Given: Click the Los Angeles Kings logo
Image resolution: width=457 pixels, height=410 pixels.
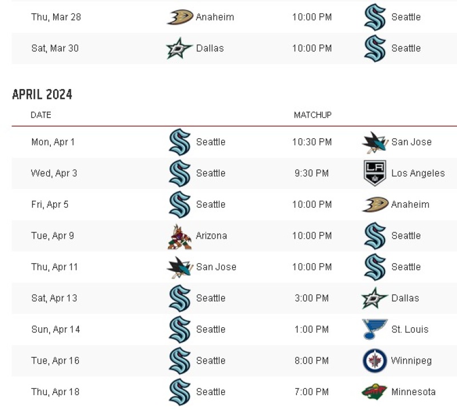Looking at the screenshot, I should pos(375,173).
